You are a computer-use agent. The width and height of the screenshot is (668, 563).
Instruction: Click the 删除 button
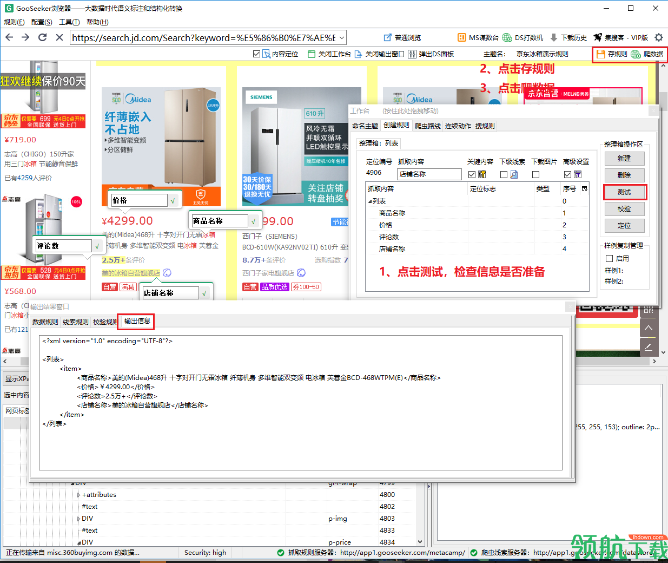(x=624, y=175)
